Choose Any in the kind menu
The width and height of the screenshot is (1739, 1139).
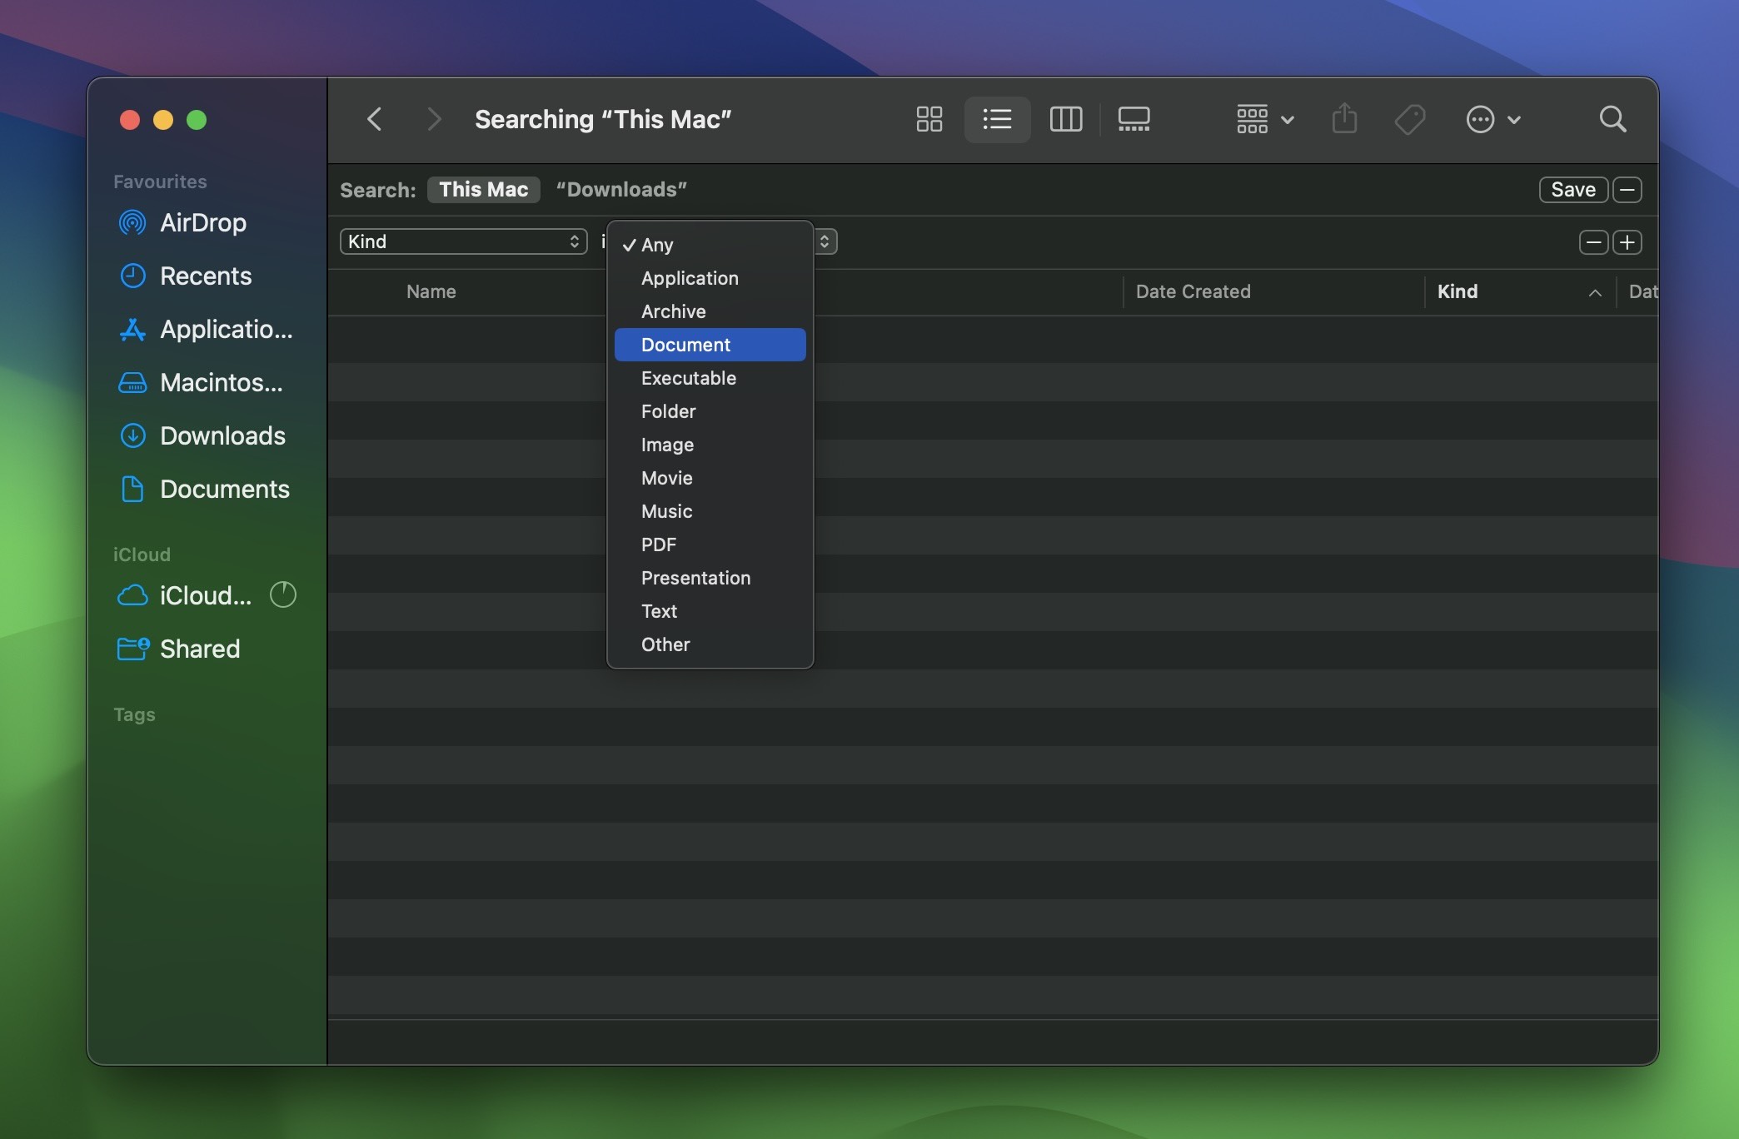(x=710, y=245)
